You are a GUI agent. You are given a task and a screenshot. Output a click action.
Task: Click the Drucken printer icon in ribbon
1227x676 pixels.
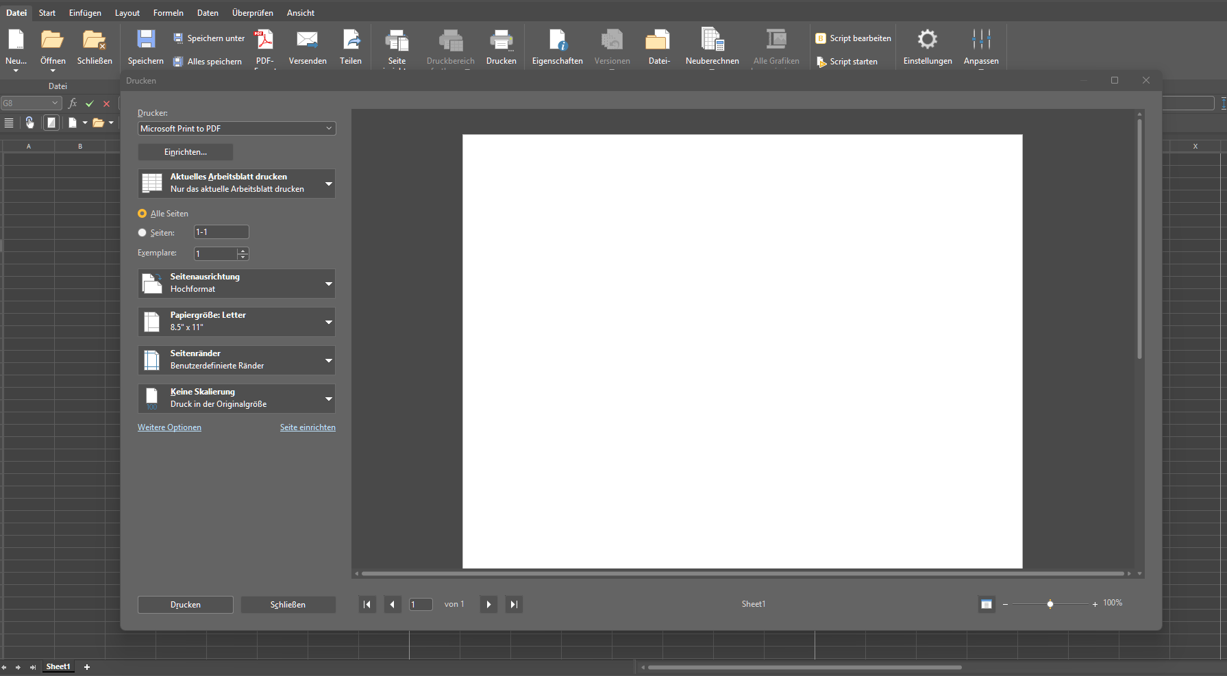click(x=501, y=40)
